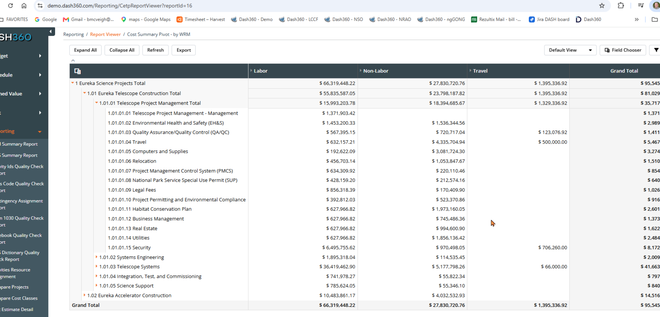Open browser extensions puzzle icon
Image resolution: width=660 pixels, height=317 pixels.
point(621,6)
